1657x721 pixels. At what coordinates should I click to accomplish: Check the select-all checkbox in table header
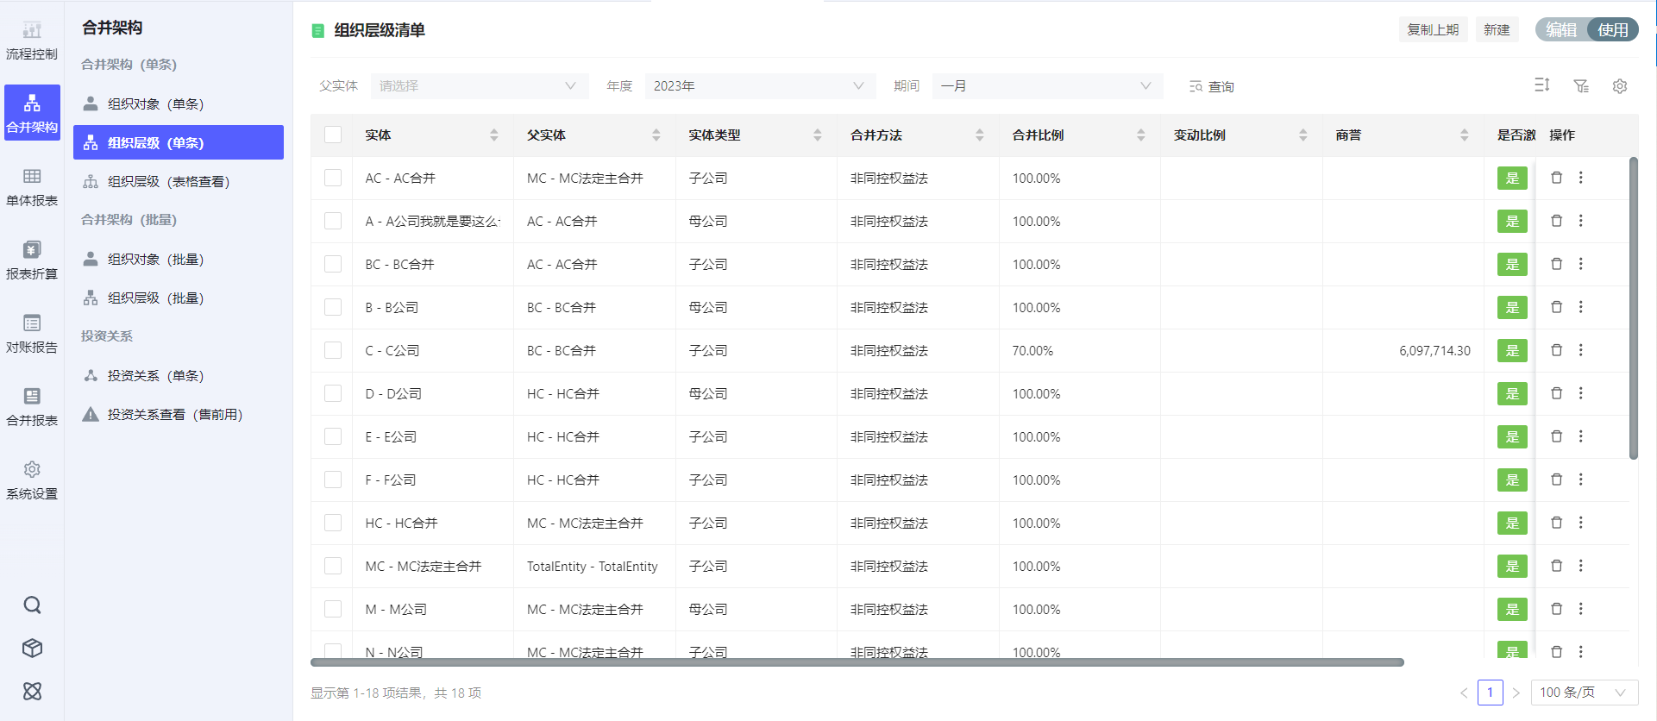[x=333, y=135]
